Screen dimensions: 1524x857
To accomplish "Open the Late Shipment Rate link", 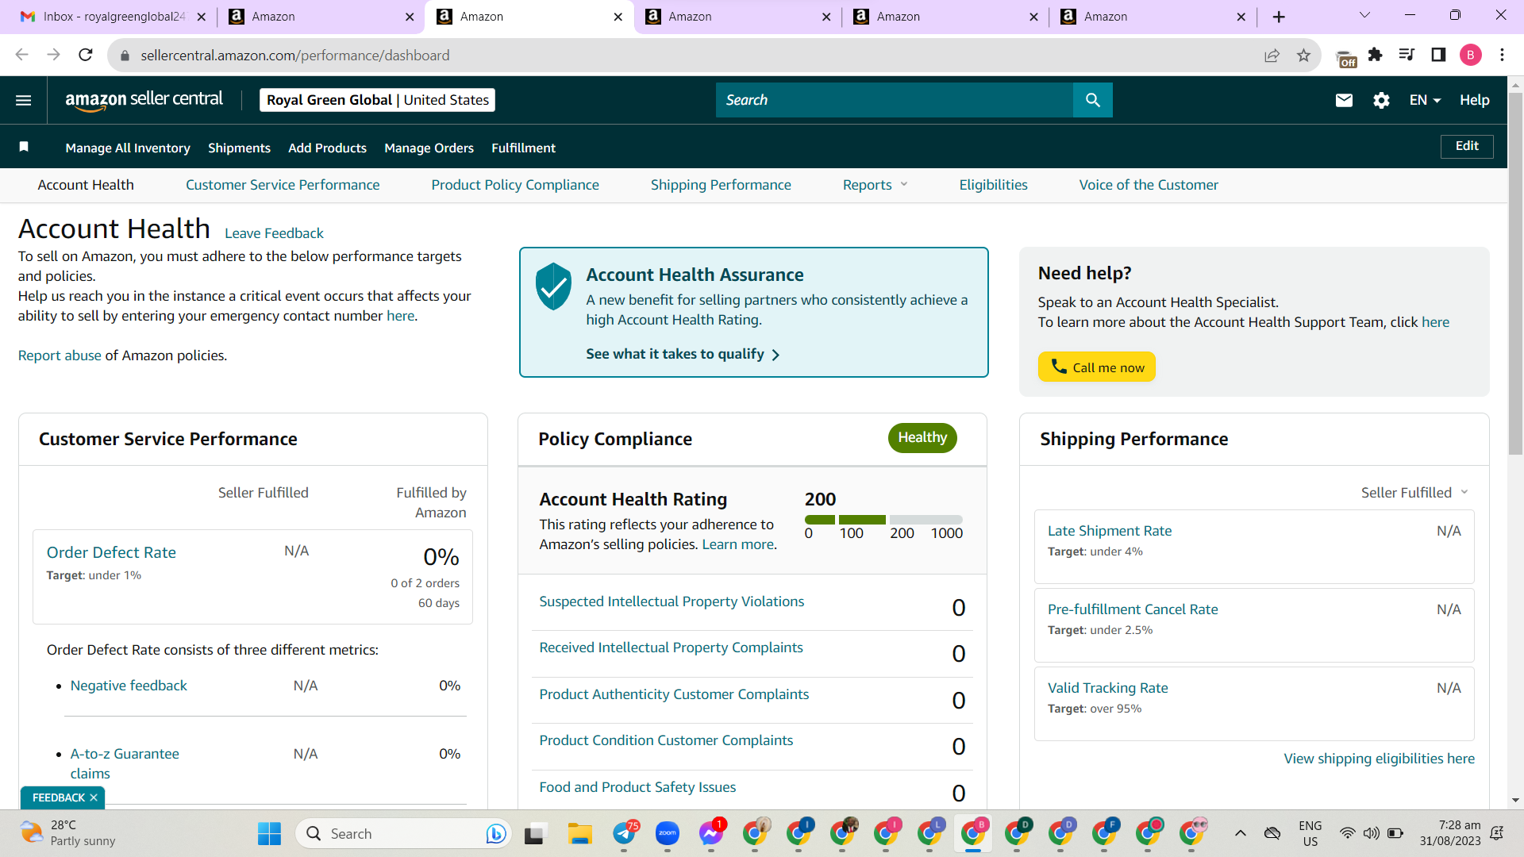I will (x=1110, y=531).
